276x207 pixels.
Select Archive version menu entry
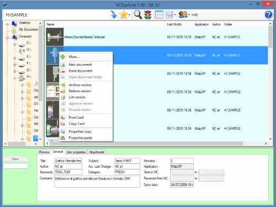tap(80, 85)
